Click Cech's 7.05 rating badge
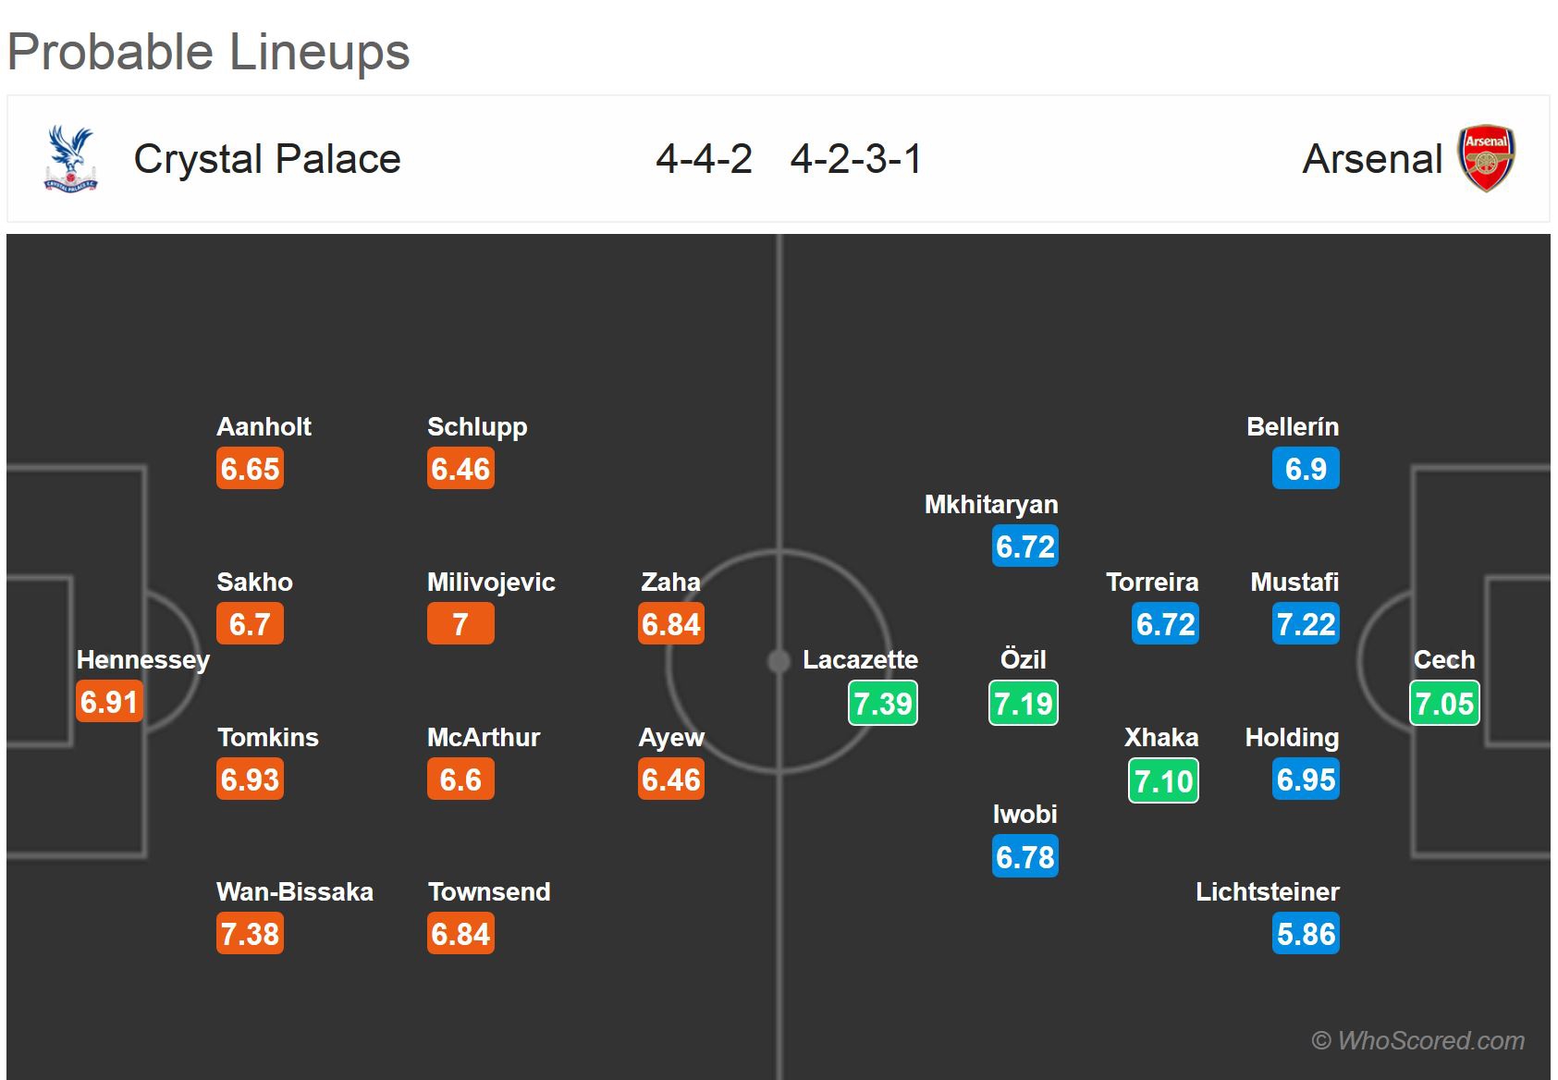Viewport: 1558px width, 1080px height. pyautogui.click(x=1444, y=704)
